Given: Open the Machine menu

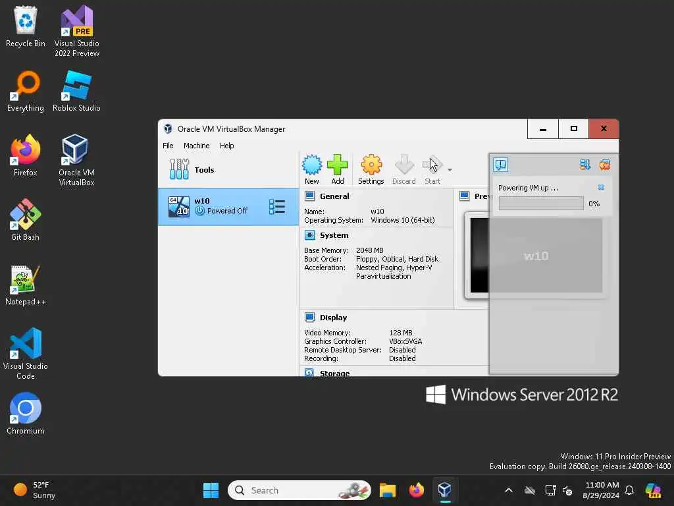Looking at the screenshot, I should pos(196,146).
